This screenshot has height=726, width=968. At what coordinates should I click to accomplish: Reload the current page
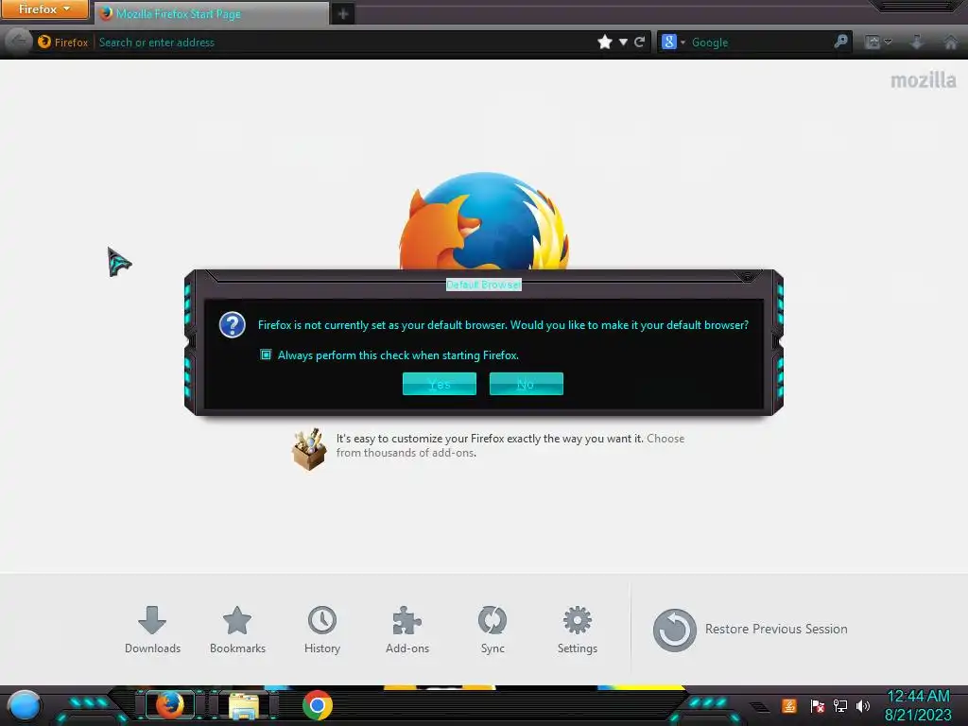point(640,42)
